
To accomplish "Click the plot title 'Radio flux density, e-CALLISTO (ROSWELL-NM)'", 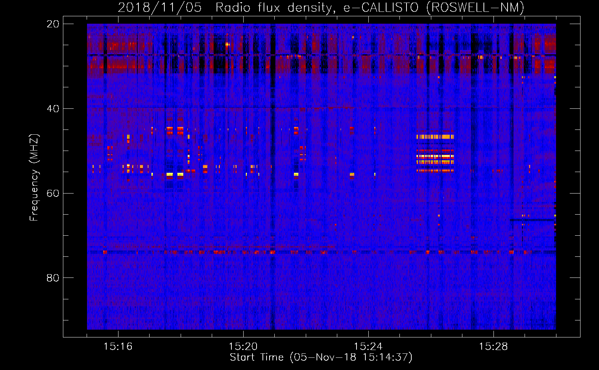I will point(370,8).
